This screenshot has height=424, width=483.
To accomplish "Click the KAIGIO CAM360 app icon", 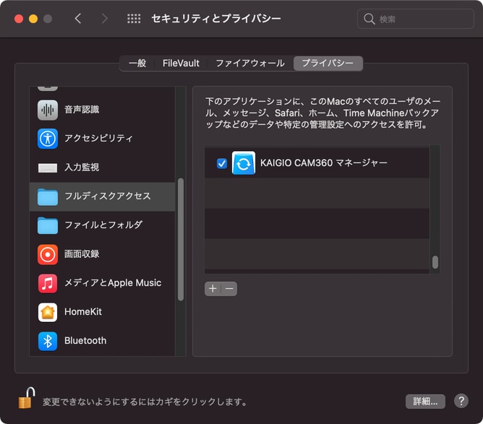I will 244,163.
